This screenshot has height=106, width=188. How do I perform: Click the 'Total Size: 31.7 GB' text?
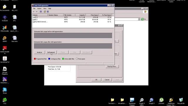(x=54, y=69)
